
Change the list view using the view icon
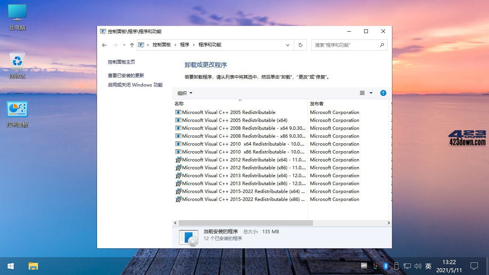click(362, 93)
